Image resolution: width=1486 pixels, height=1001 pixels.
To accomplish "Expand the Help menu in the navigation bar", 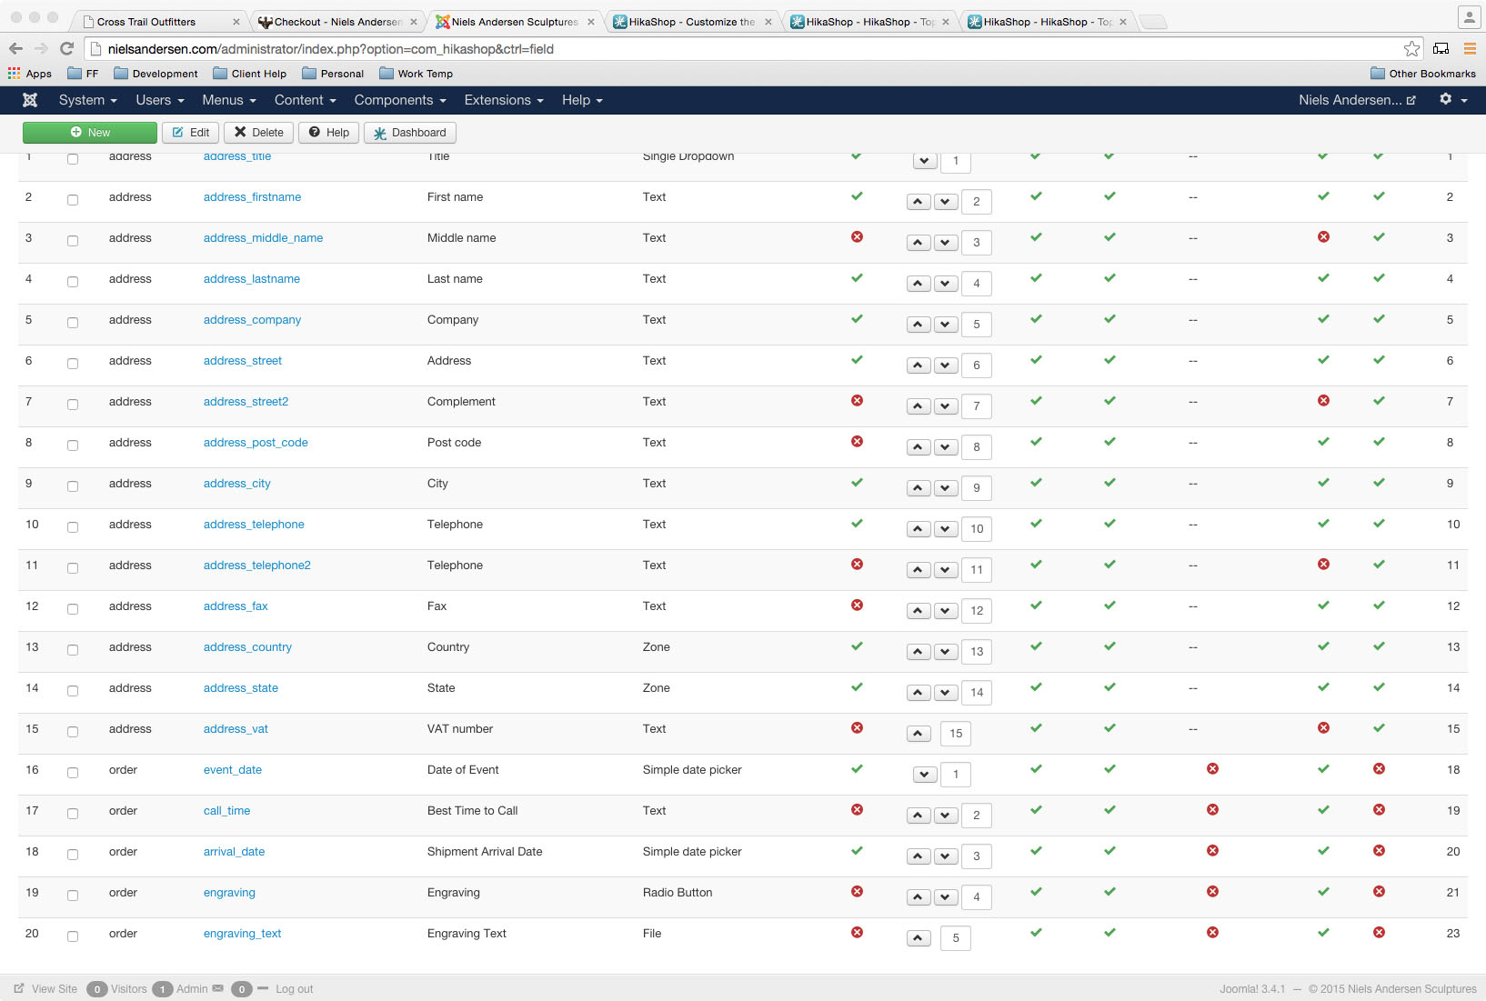I will pyautogui.click(x=582, y=100).
